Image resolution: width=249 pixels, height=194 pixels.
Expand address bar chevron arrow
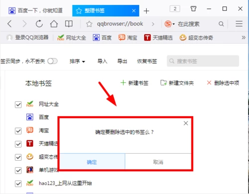click(x=153, y=24)
